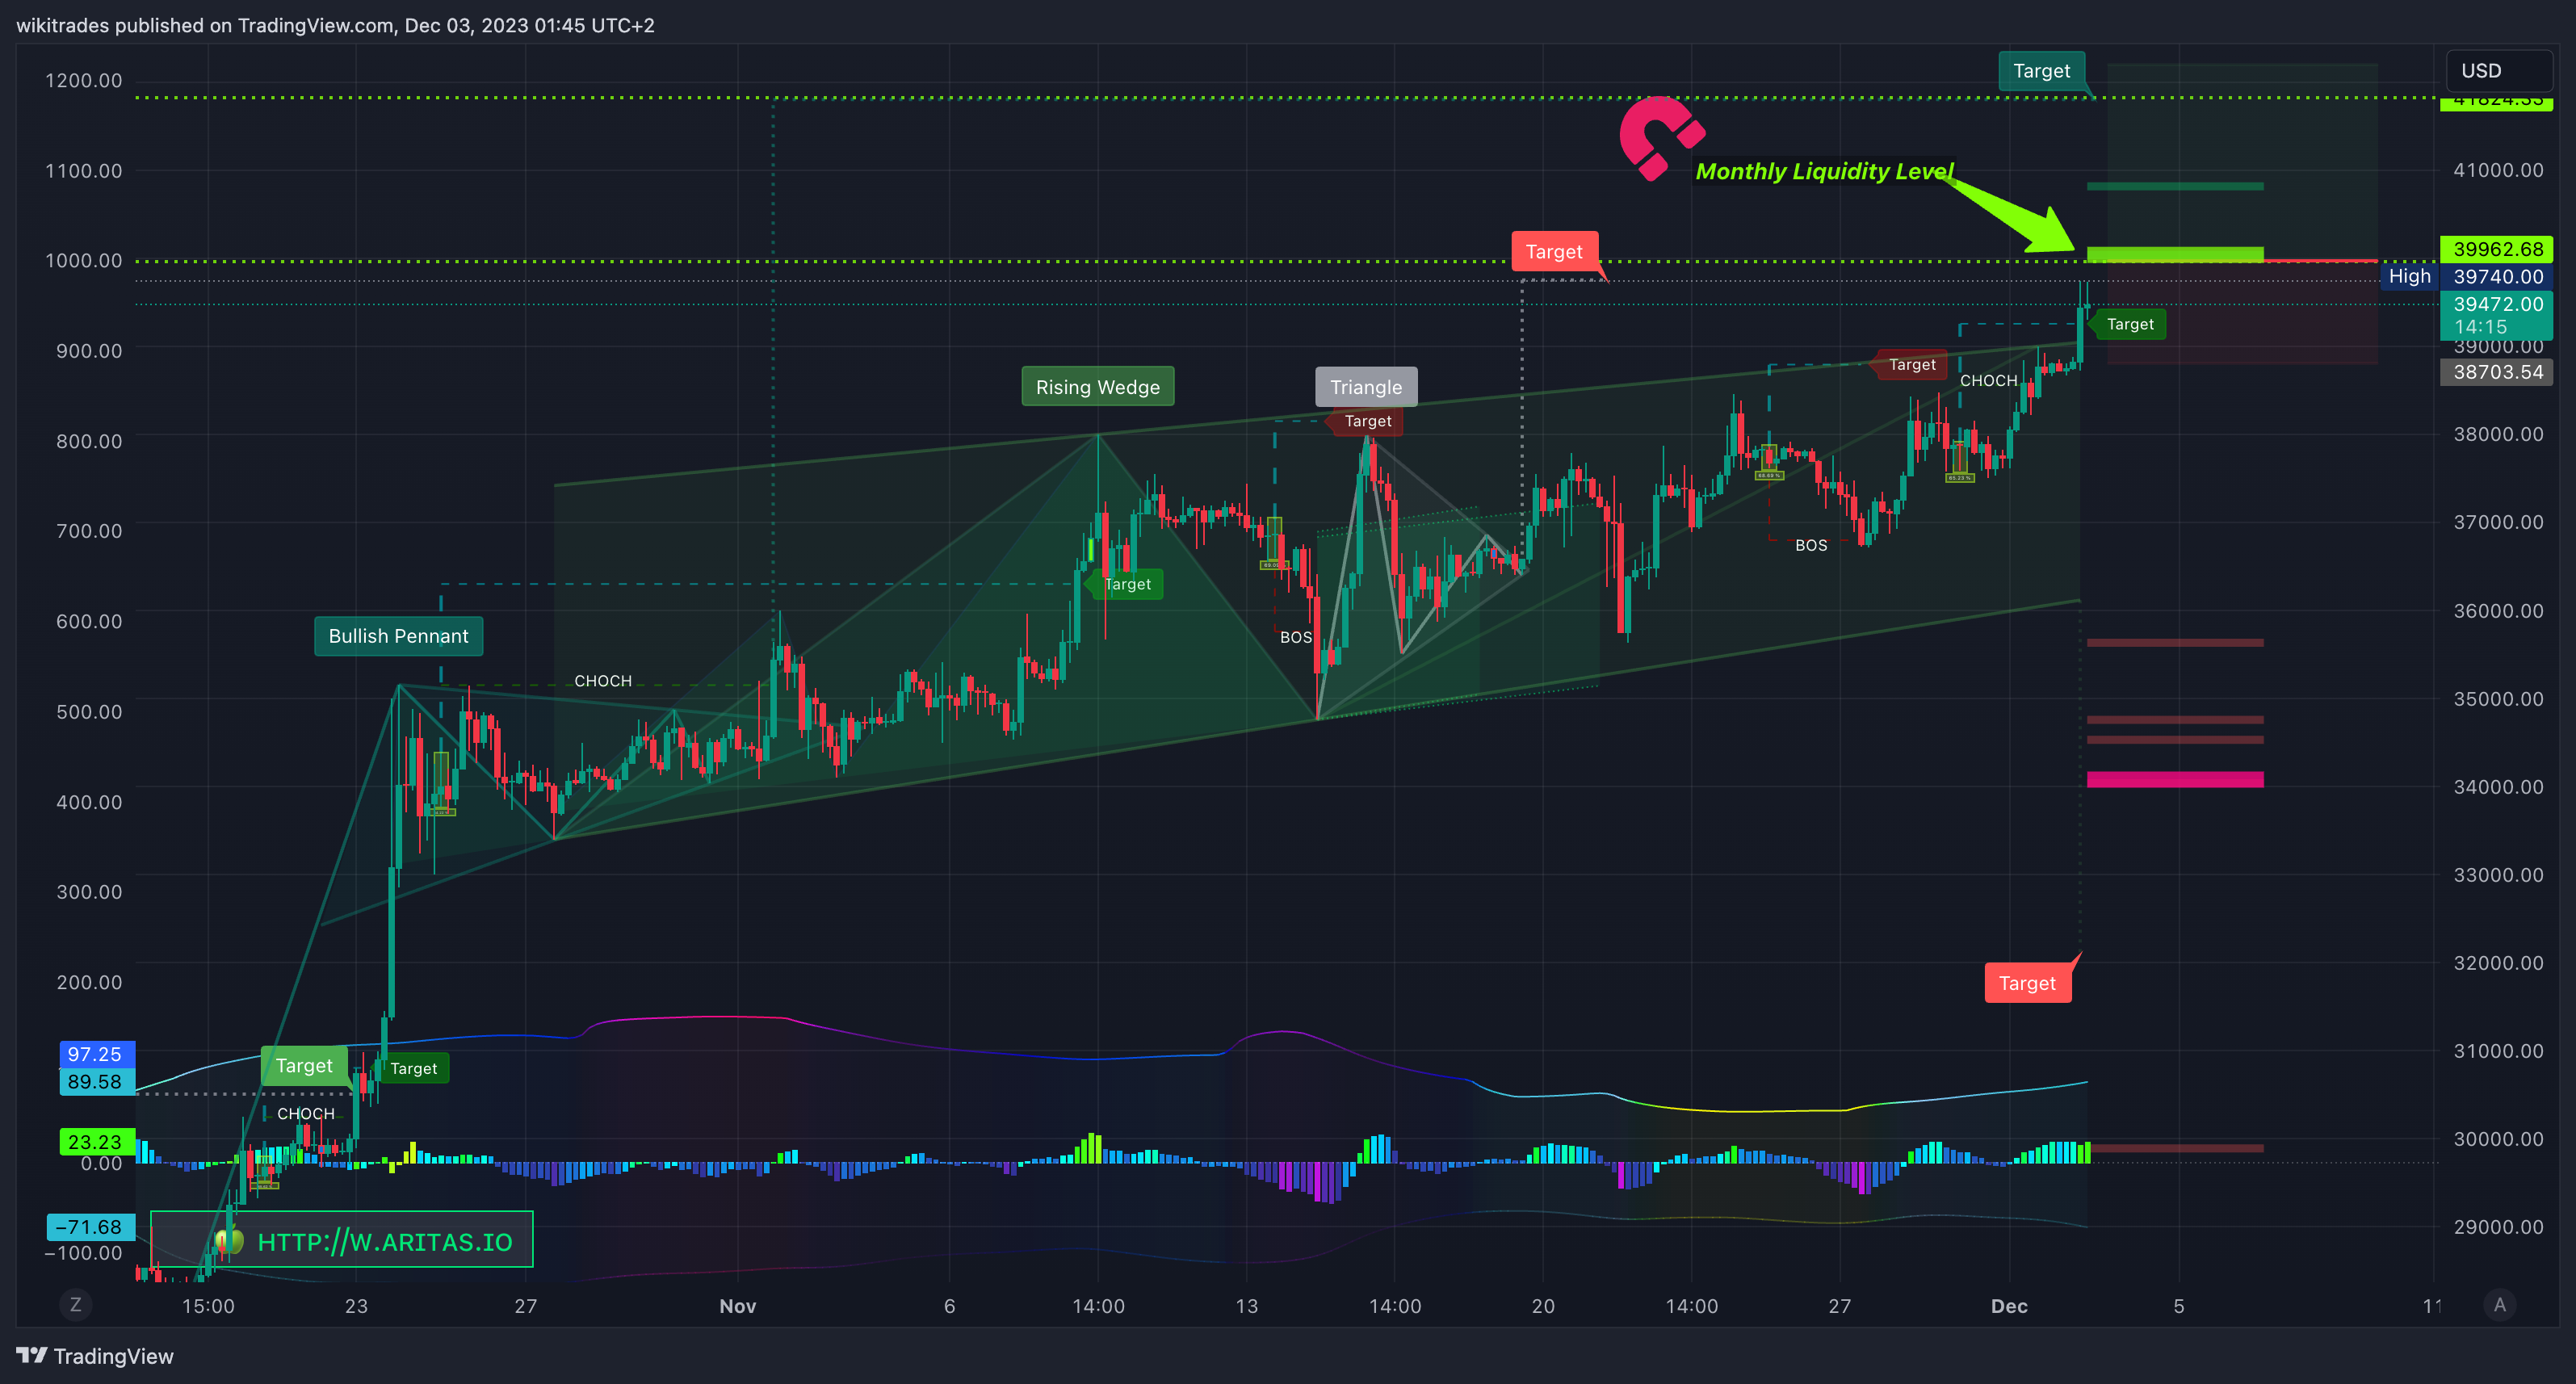Click the 1000.00 left axis label

pos(83,260)
